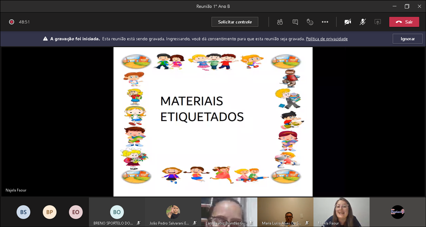This screenshot has height=227, width=426.
Task: Open Política de privacidade link
Action: [327, 39]
